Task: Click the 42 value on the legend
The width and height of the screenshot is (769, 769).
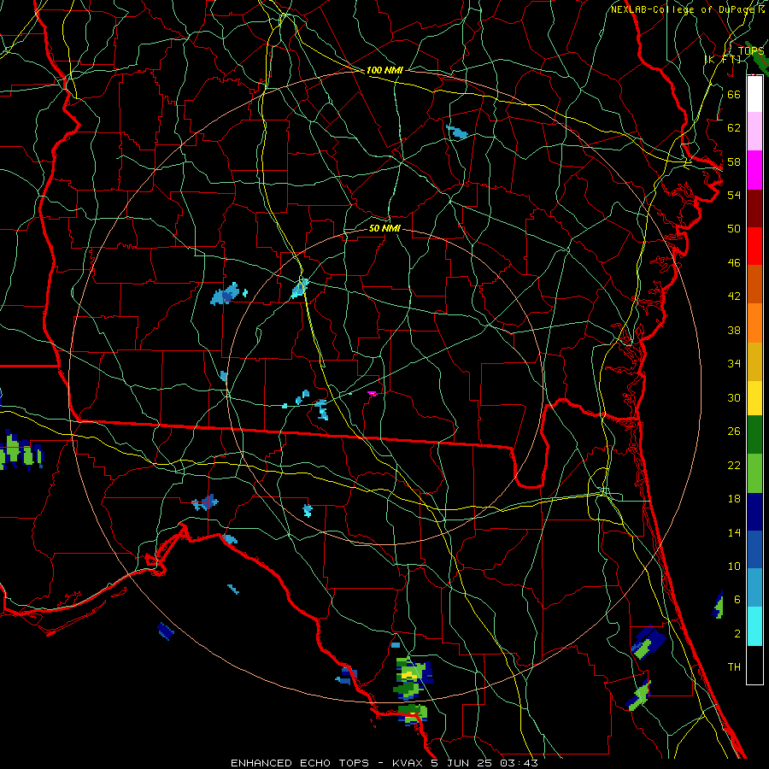Action: click(734, 296)
